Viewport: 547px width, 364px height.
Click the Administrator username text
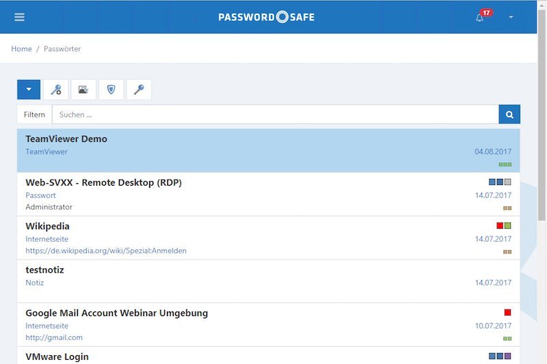pos(49,207)
